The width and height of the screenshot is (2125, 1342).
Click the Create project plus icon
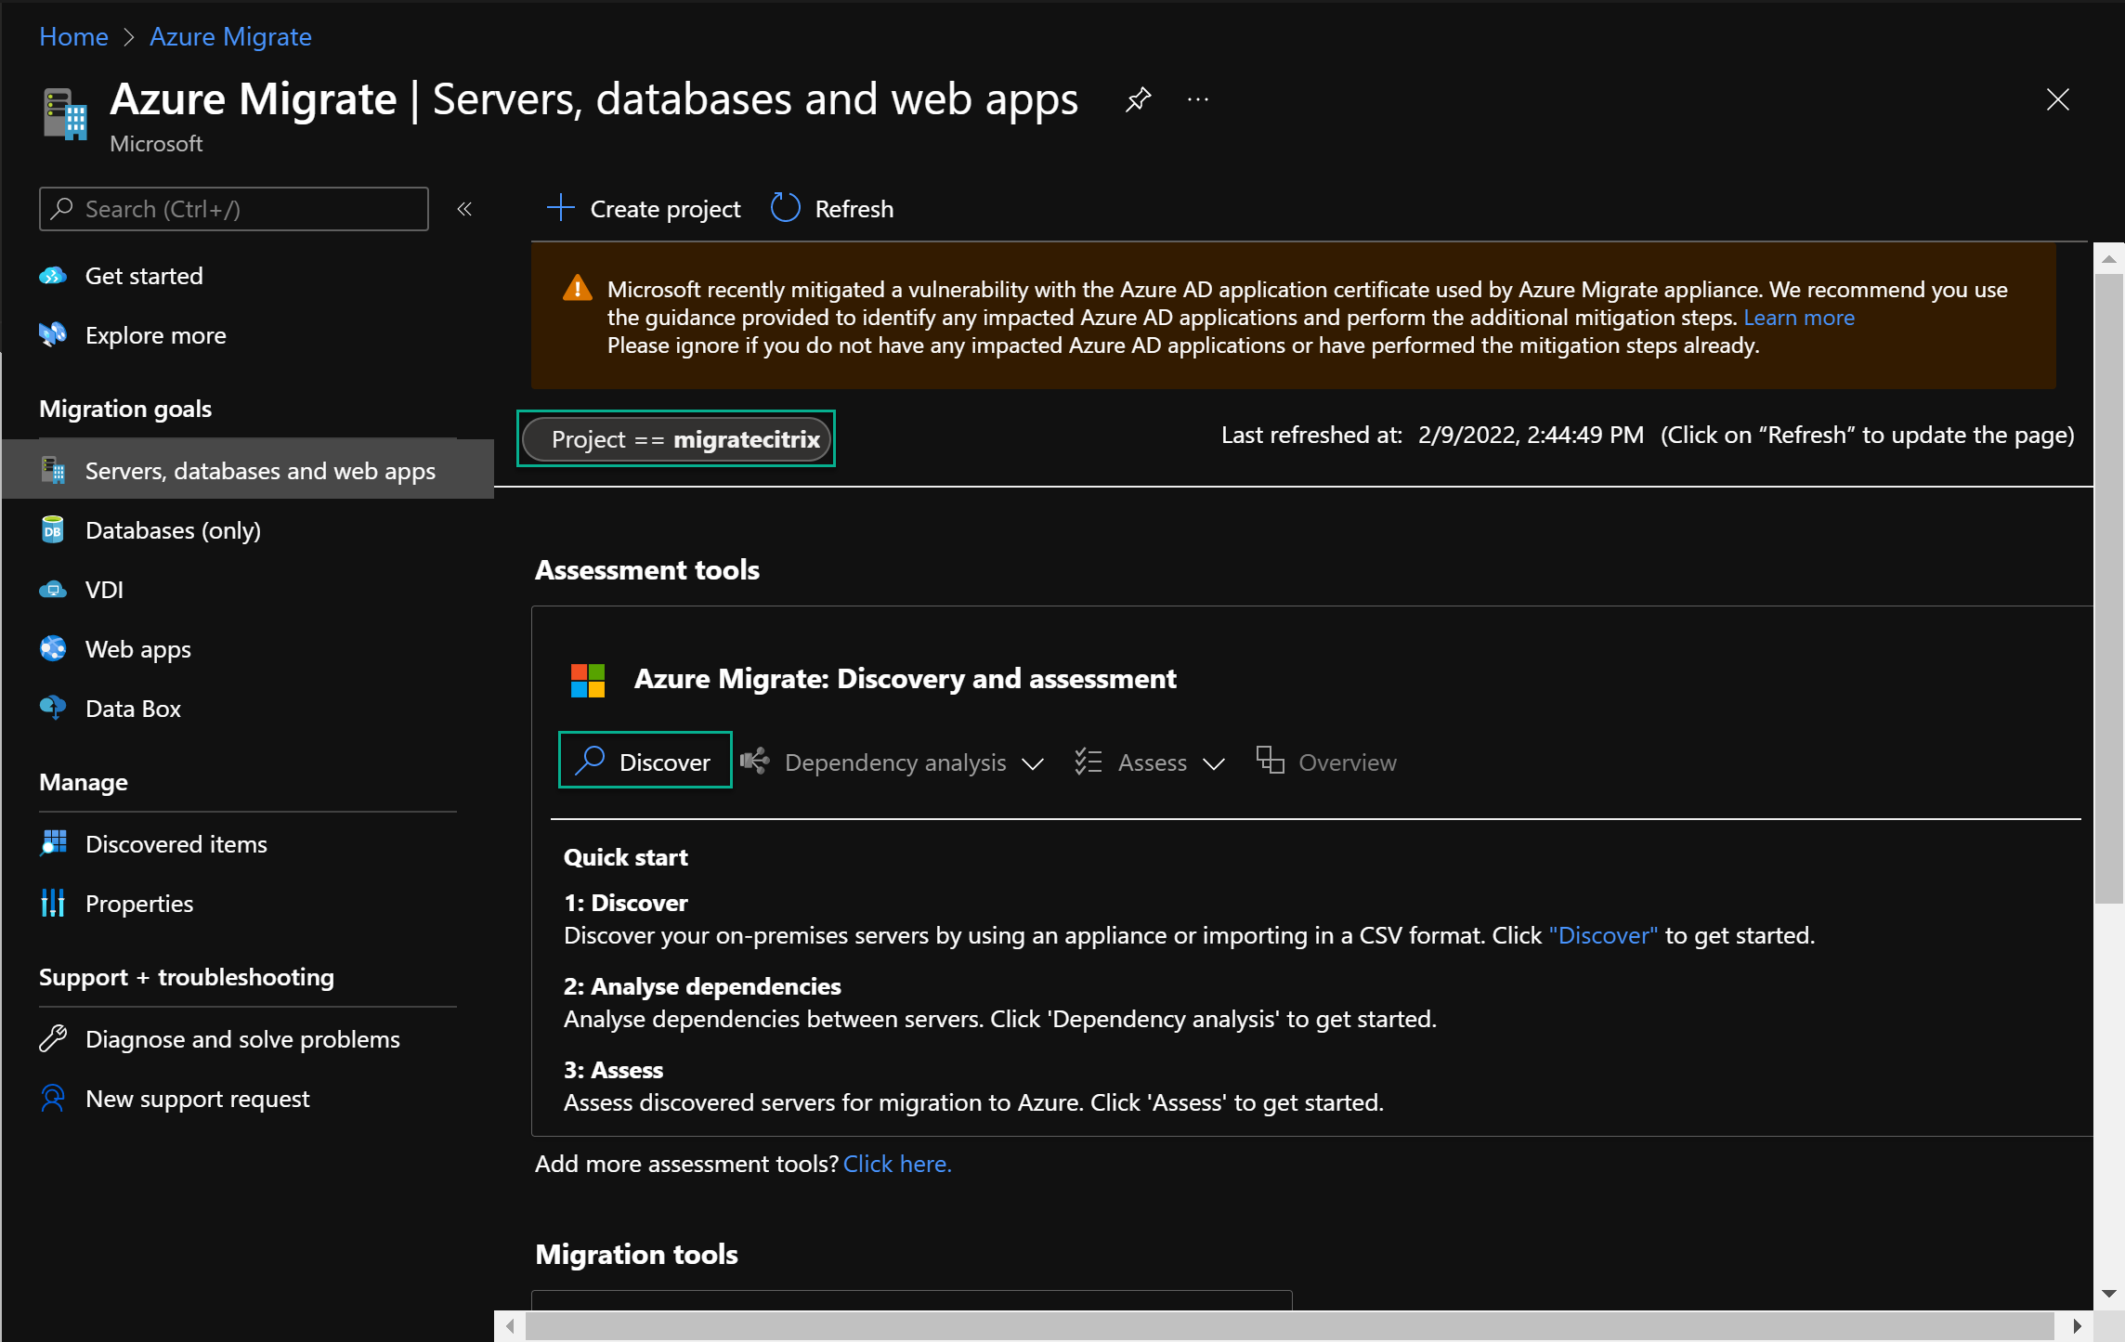(x=561, y=207)
